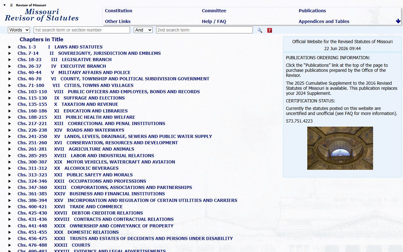Click the magnifying glass search icon

260,30
